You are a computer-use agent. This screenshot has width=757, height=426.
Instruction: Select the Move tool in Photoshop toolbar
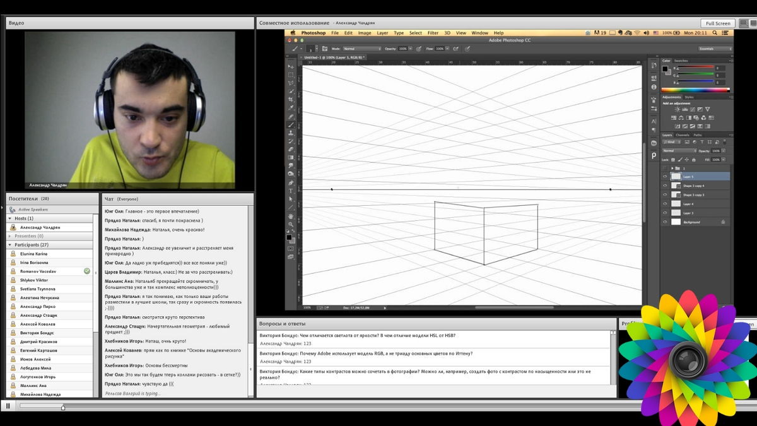[x=291, y=66]
